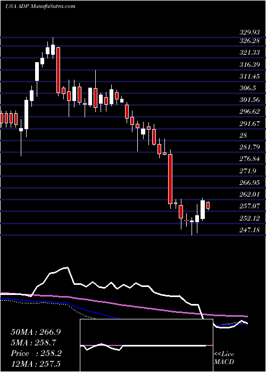Click the 'Price : 258.2' readout
The height and width of the screenshot is (372, 266).
[x=36, y=353]
